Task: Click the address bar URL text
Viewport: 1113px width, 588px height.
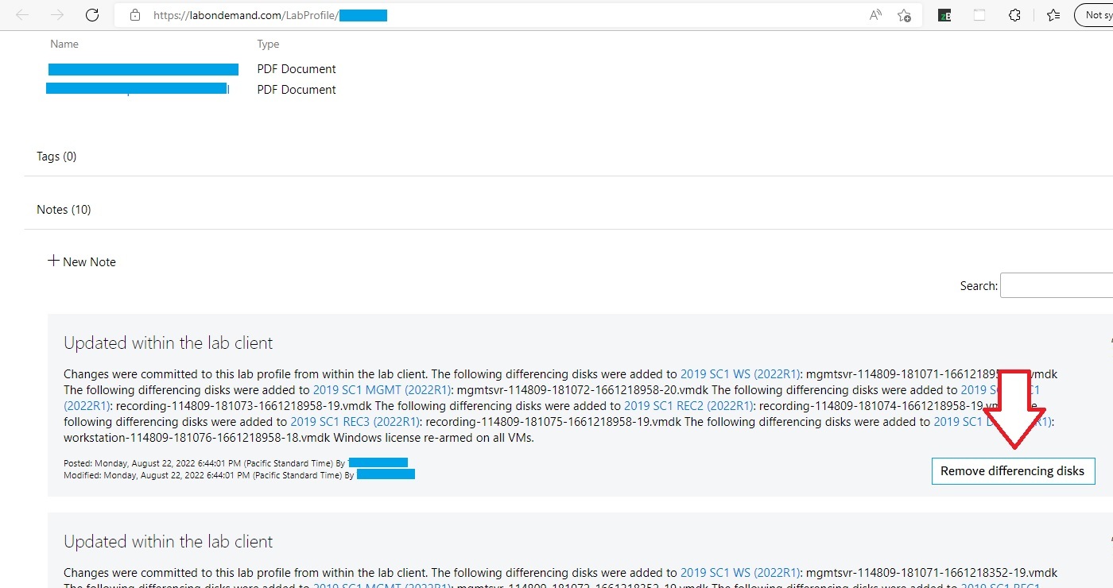Action: point(245,15)
